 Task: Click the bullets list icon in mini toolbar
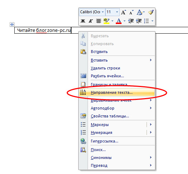click(x=147, y=21)
